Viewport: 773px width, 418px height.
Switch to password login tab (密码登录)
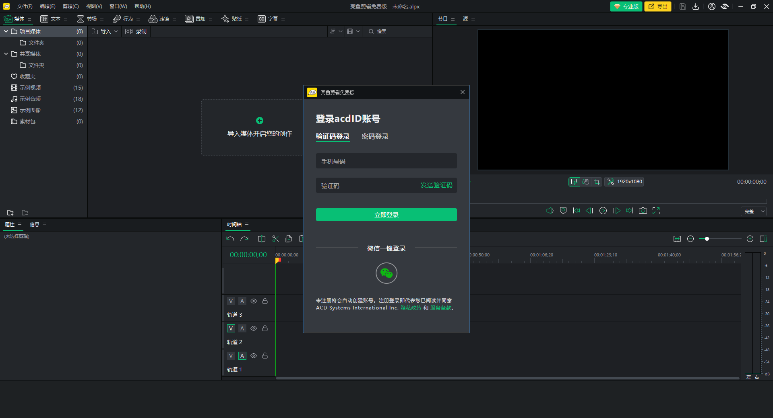click(x=375, y=137)
